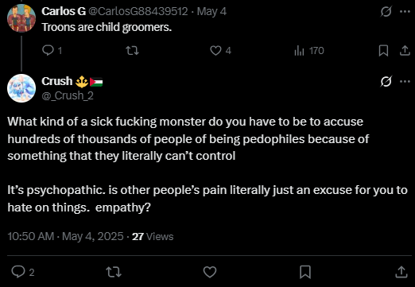Repost Carlos G's tweet
The height and width of the screenshot is (287, 415).
(x=132, y=50)
